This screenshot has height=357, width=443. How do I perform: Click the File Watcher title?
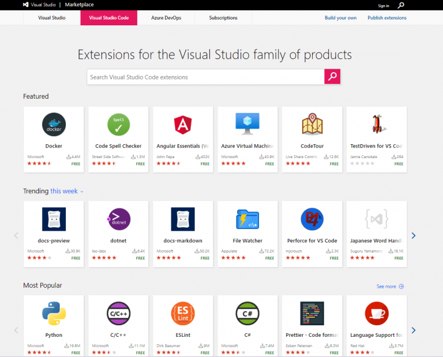click(247, 240)
